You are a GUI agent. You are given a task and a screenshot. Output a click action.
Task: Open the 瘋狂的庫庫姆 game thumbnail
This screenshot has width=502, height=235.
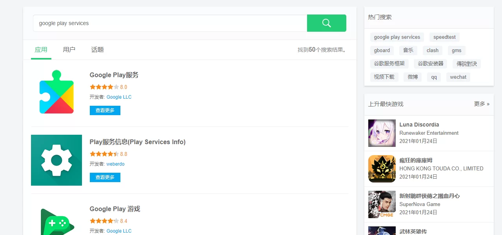pyautogui.click(x=382, y=169)
